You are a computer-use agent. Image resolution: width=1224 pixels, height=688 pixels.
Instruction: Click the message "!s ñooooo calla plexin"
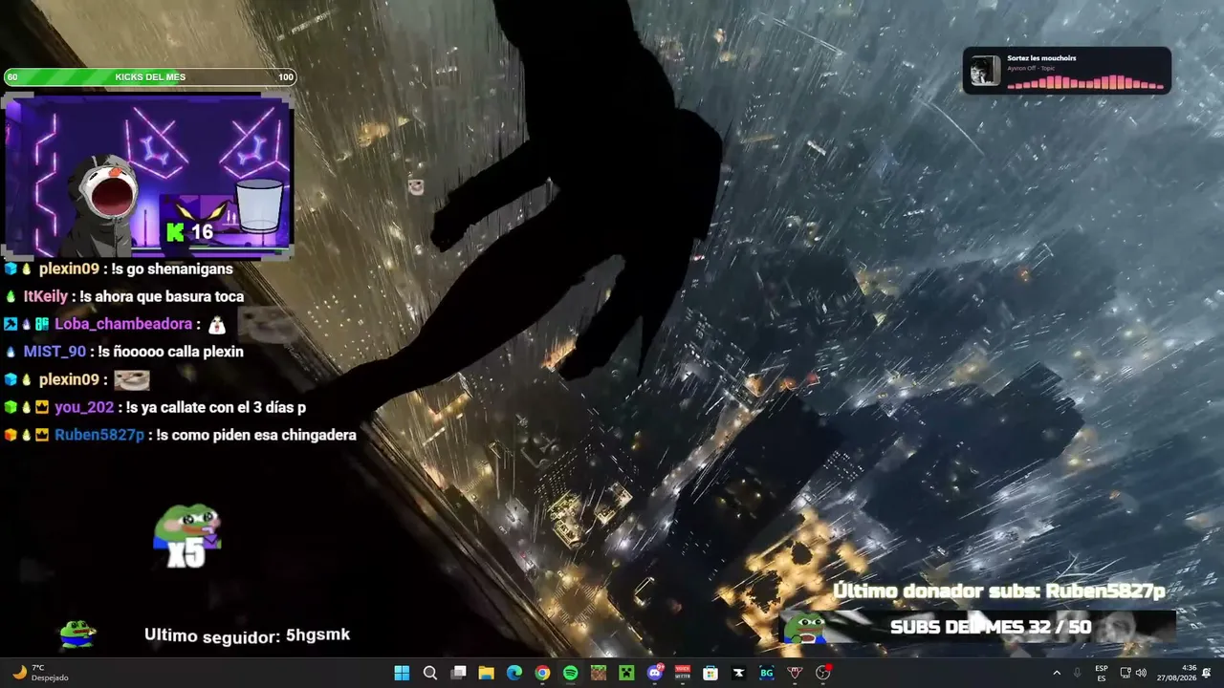170,352
